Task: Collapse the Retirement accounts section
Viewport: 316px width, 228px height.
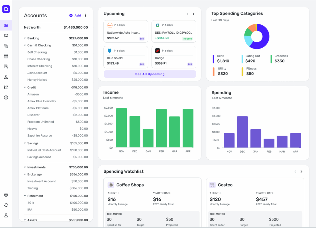Action: (25, 196)
